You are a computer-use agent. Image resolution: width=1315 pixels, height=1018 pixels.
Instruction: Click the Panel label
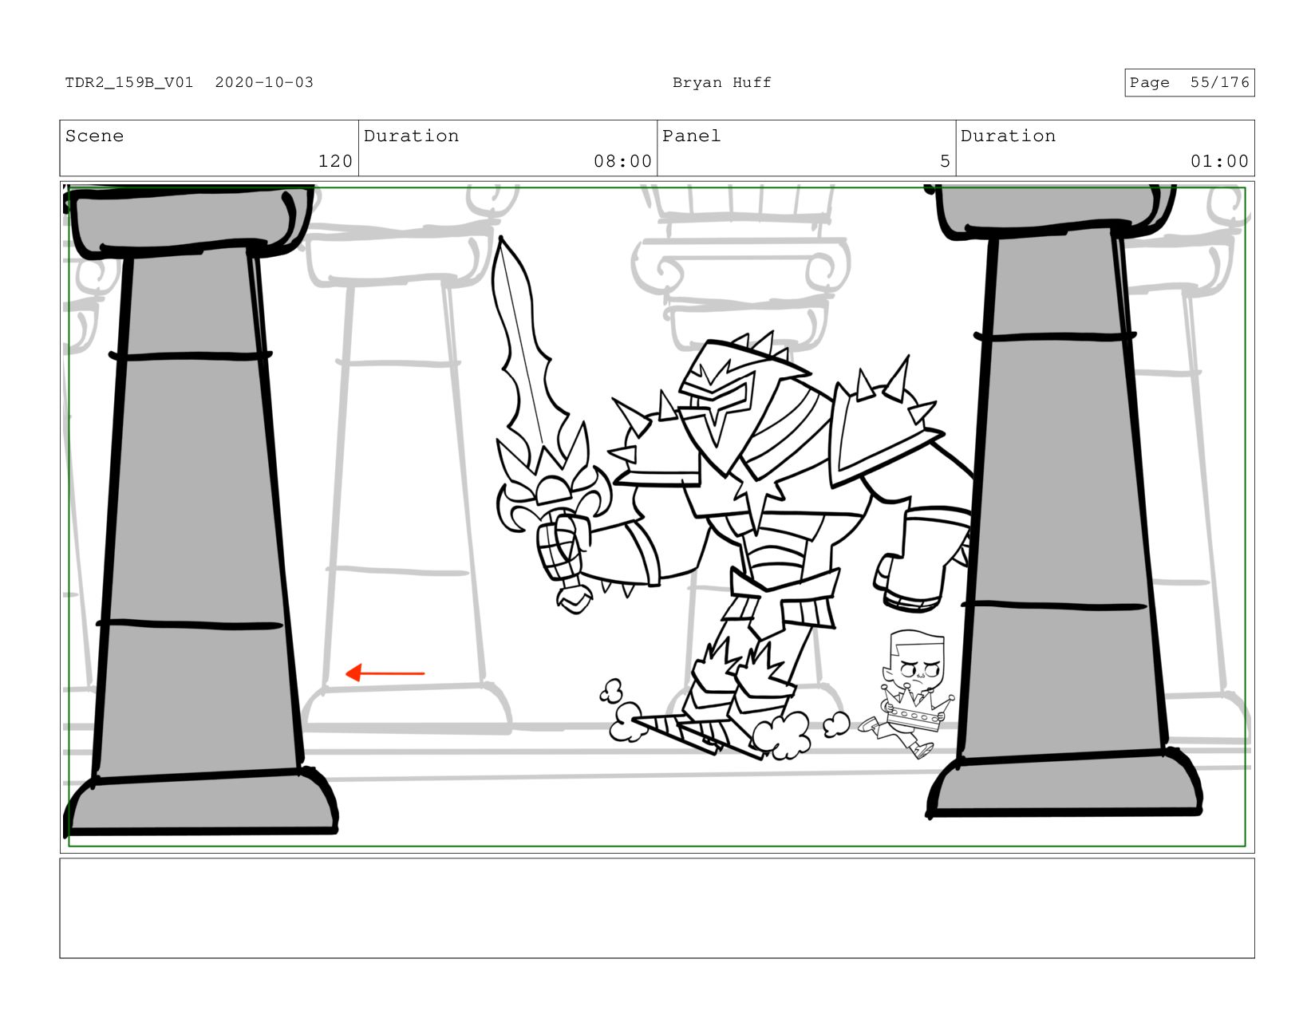pos(691,136)
